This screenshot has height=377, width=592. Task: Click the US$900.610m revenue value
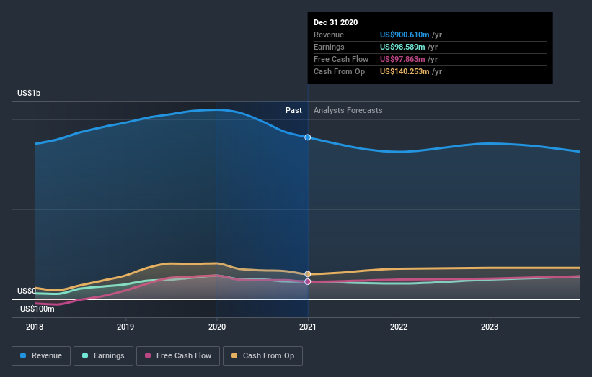405,35
